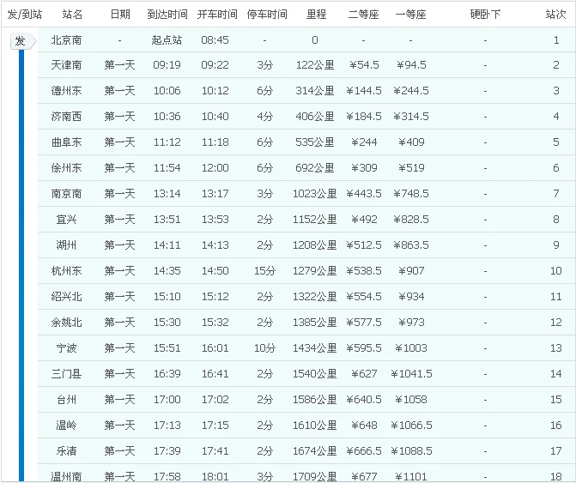Screen dimensions: 576x483
Task: Click first class fare ¥973
Action: [x=411, y=323]
